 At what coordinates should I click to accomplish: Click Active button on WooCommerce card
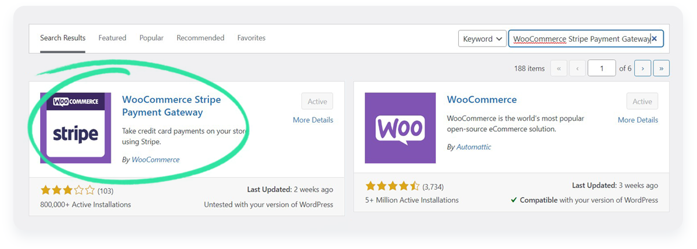642,102
